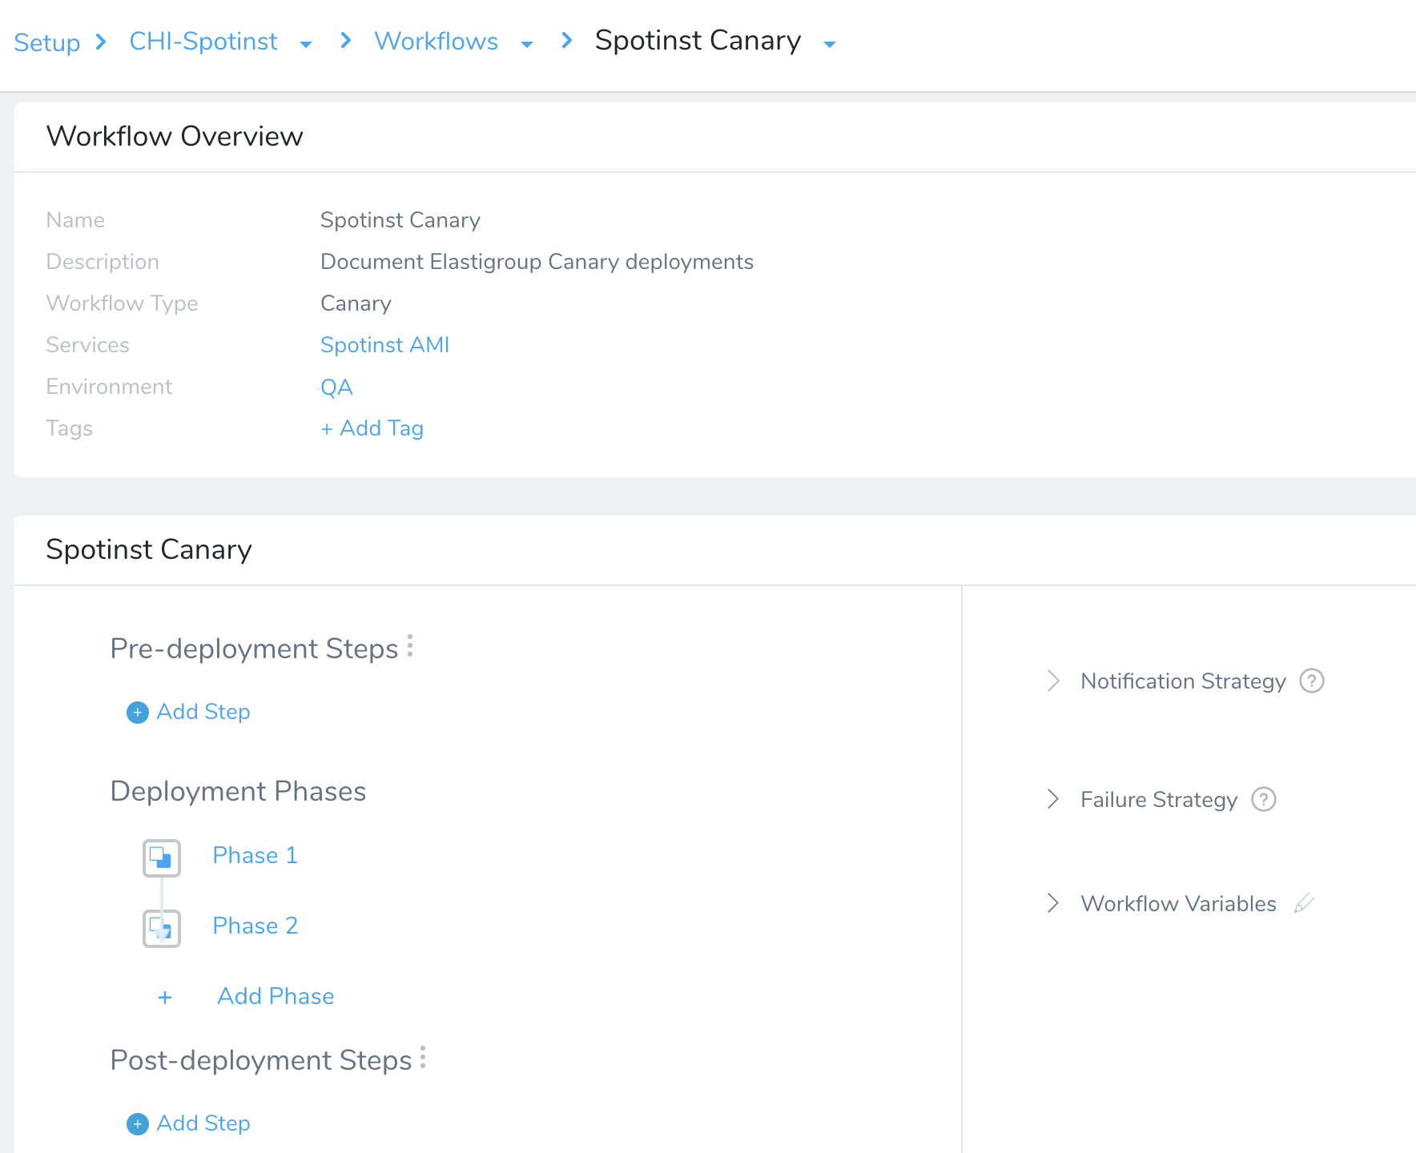The height and width of the screenshot is (1153, 1416).
Task: Open the Phase 1 link
Action: (255, 855)
